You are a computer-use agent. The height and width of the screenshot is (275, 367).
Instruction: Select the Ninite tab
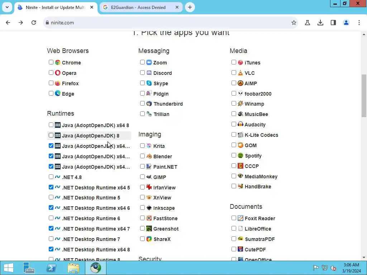pos(56,8)
